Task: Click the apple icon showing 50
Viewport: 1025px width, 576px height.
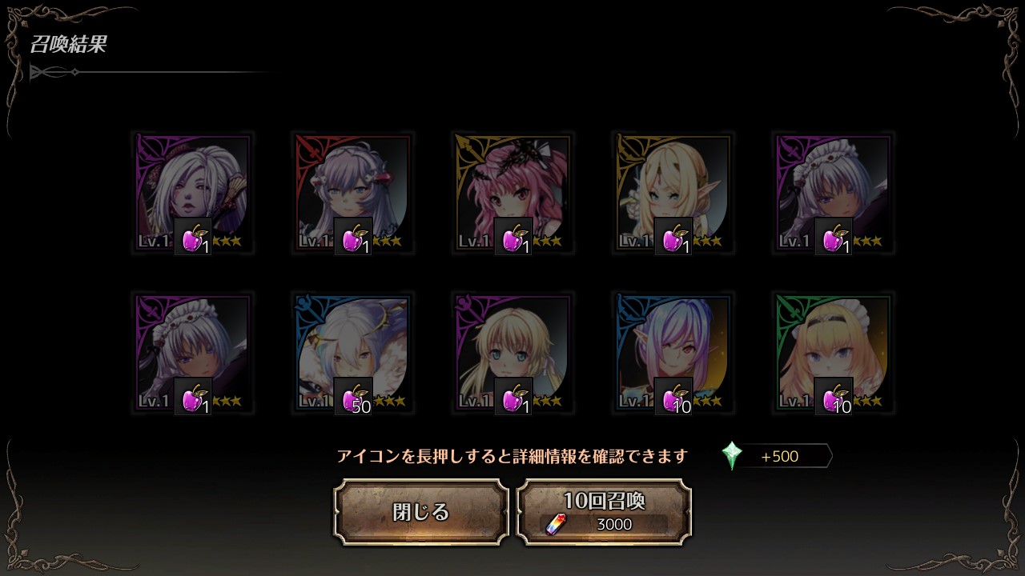Action: (353, 396)
